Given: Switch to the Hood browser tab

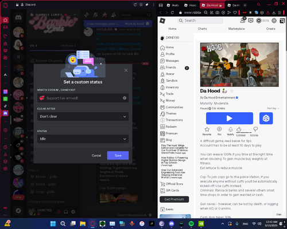Looking at the screenshot, I should point(190,5).
